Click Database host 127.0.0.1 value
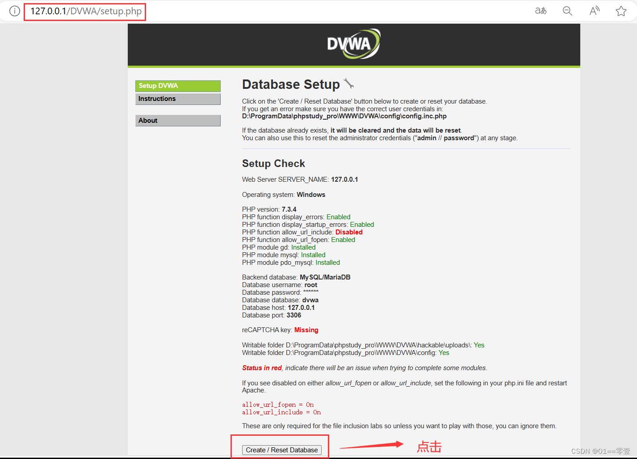 301,308
